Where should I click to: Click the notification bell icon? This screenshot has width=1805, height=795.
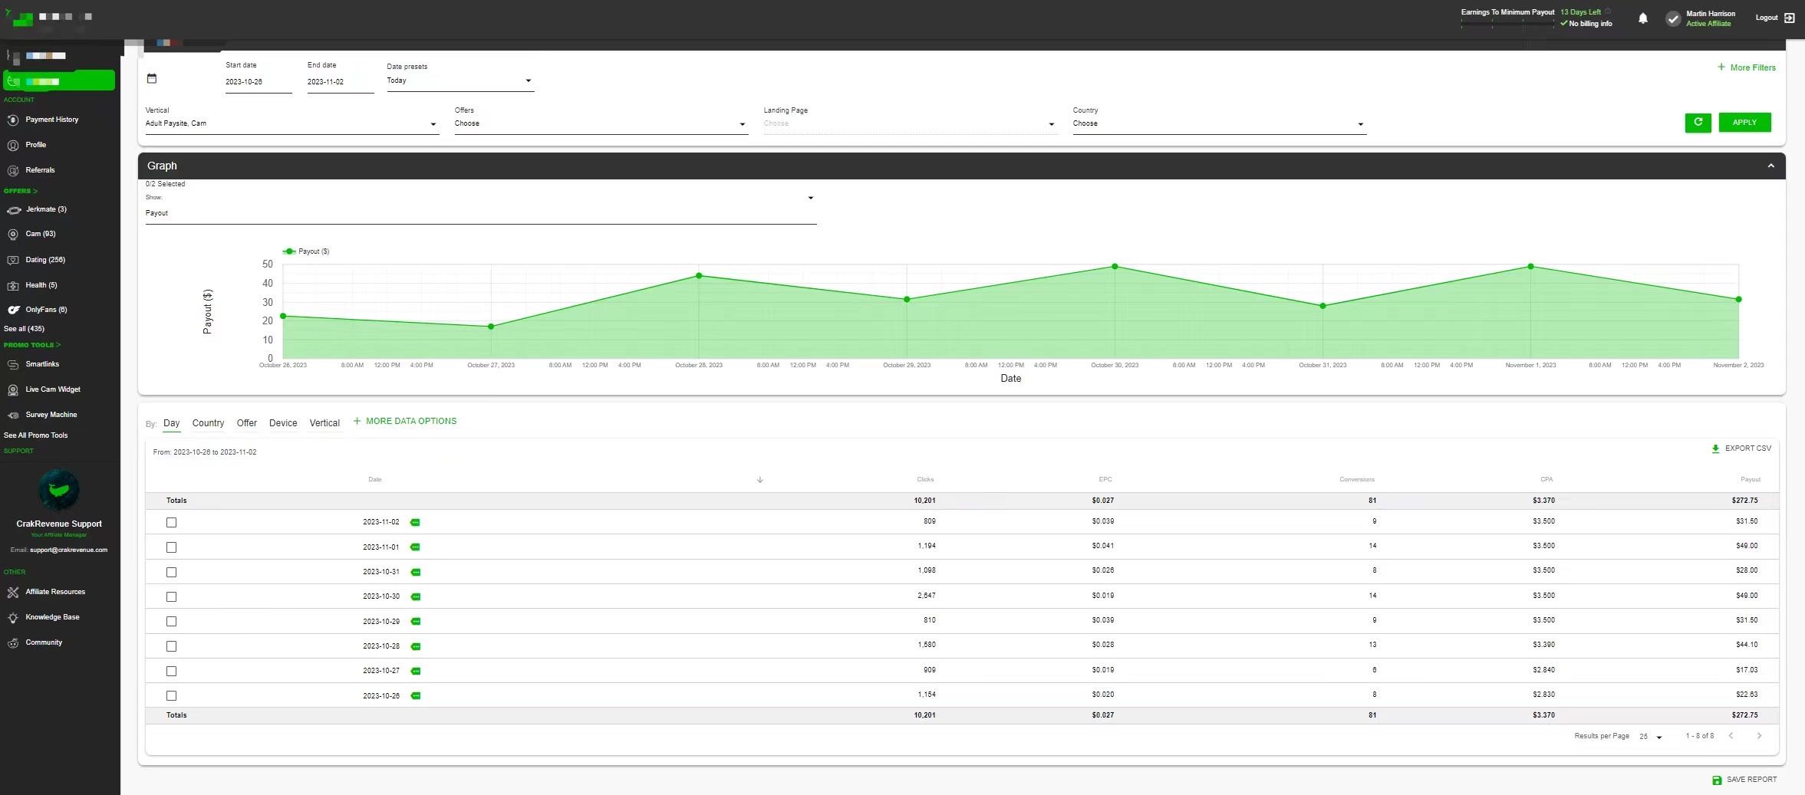coord(1642,18)
